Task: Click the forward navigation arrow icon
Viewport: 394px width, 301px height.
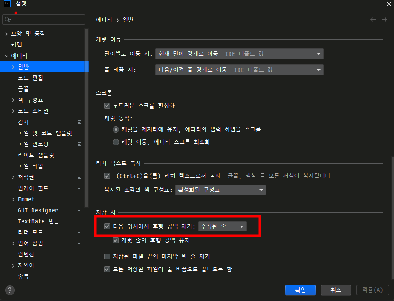Action: click(x=384, y=20)
